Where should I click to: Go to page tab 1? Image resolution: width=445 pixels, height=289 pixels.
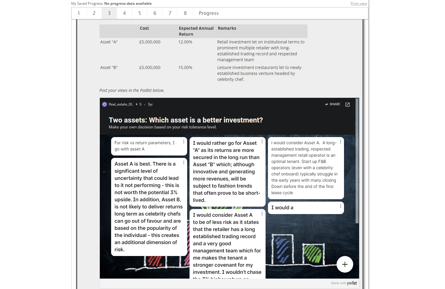coord(79,13)
